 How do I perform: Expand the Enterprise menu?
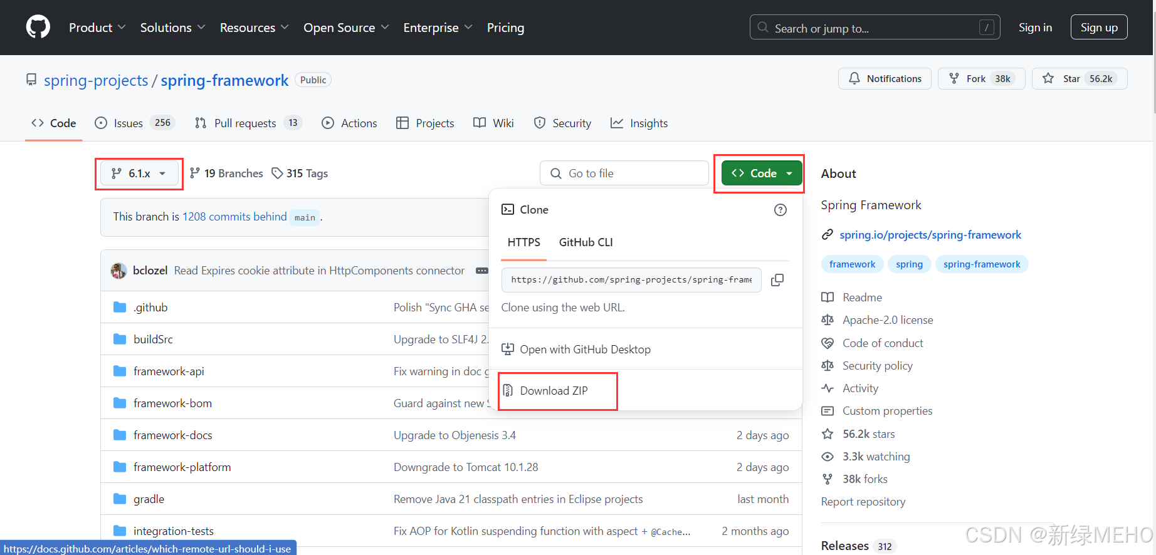point(438,28)
